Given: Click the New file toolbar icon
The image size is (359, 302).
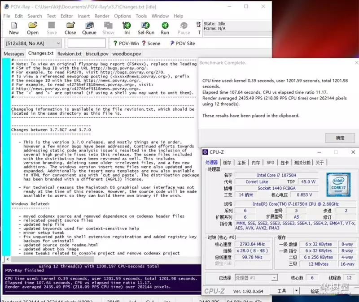Looking at the screenshot, I should point(14,28).
